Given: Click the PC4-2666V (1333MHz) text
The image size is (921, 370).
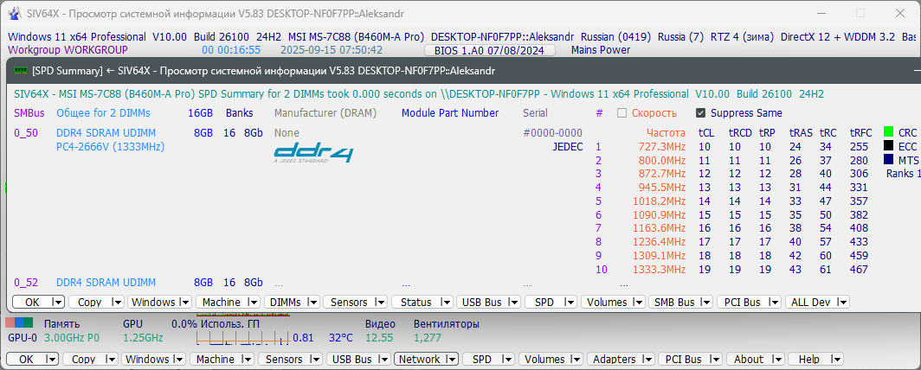Looking at the screenshot, I should (111, 147).
